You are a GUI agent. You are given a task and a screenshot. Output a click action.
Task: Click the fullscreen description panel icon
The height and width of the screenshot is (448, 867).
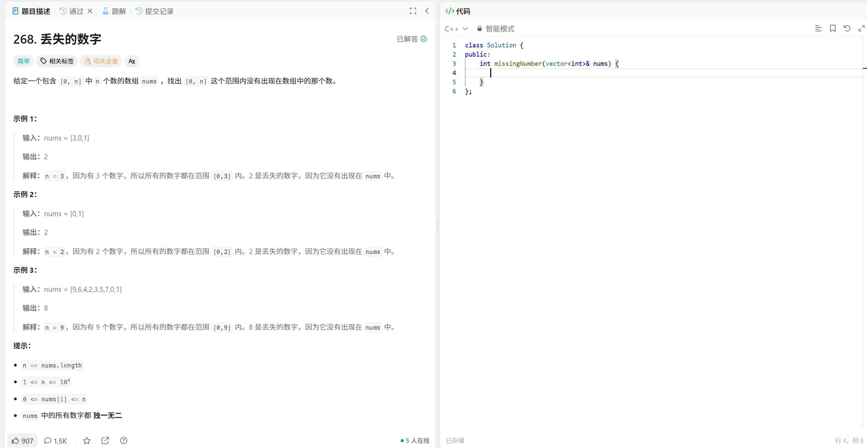(413, 11)
